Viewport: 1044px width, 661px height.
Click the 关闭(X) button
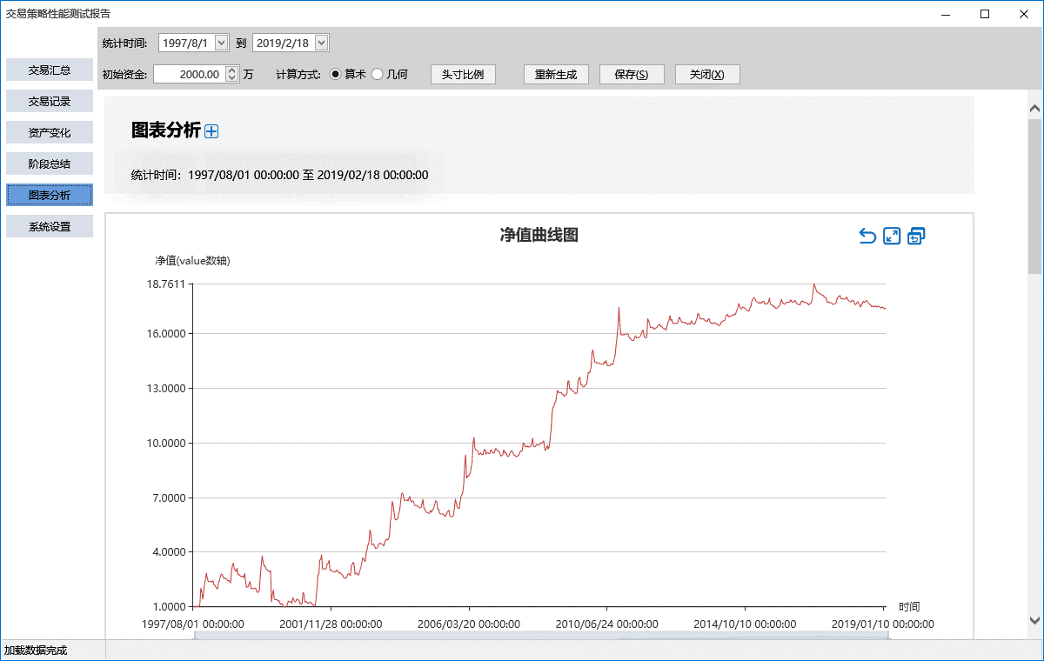707,75
